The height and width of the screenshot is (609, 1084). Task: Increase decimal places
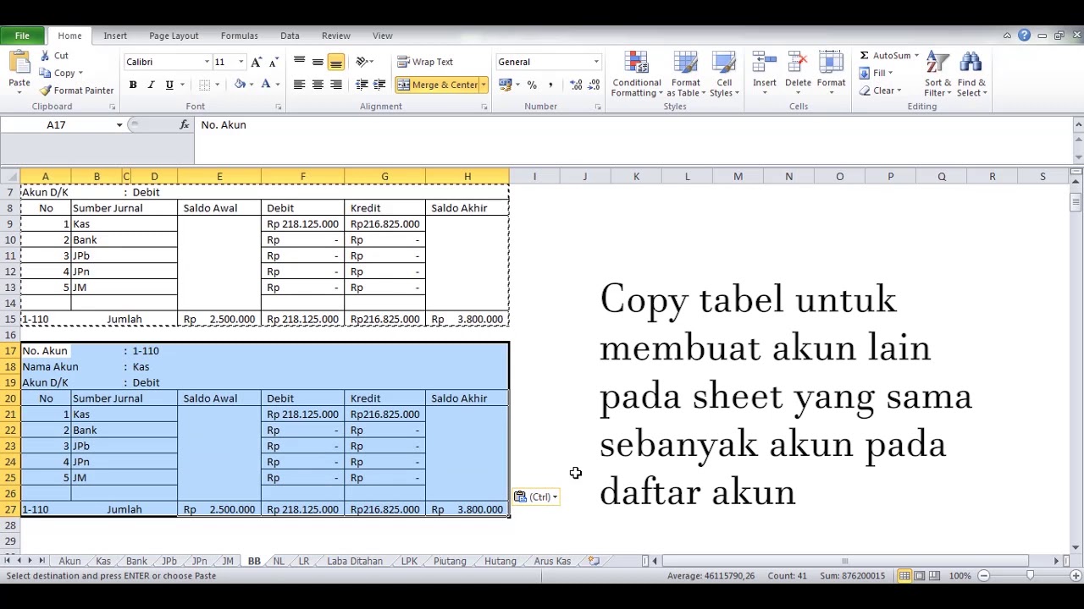click(x=576, y=85)
